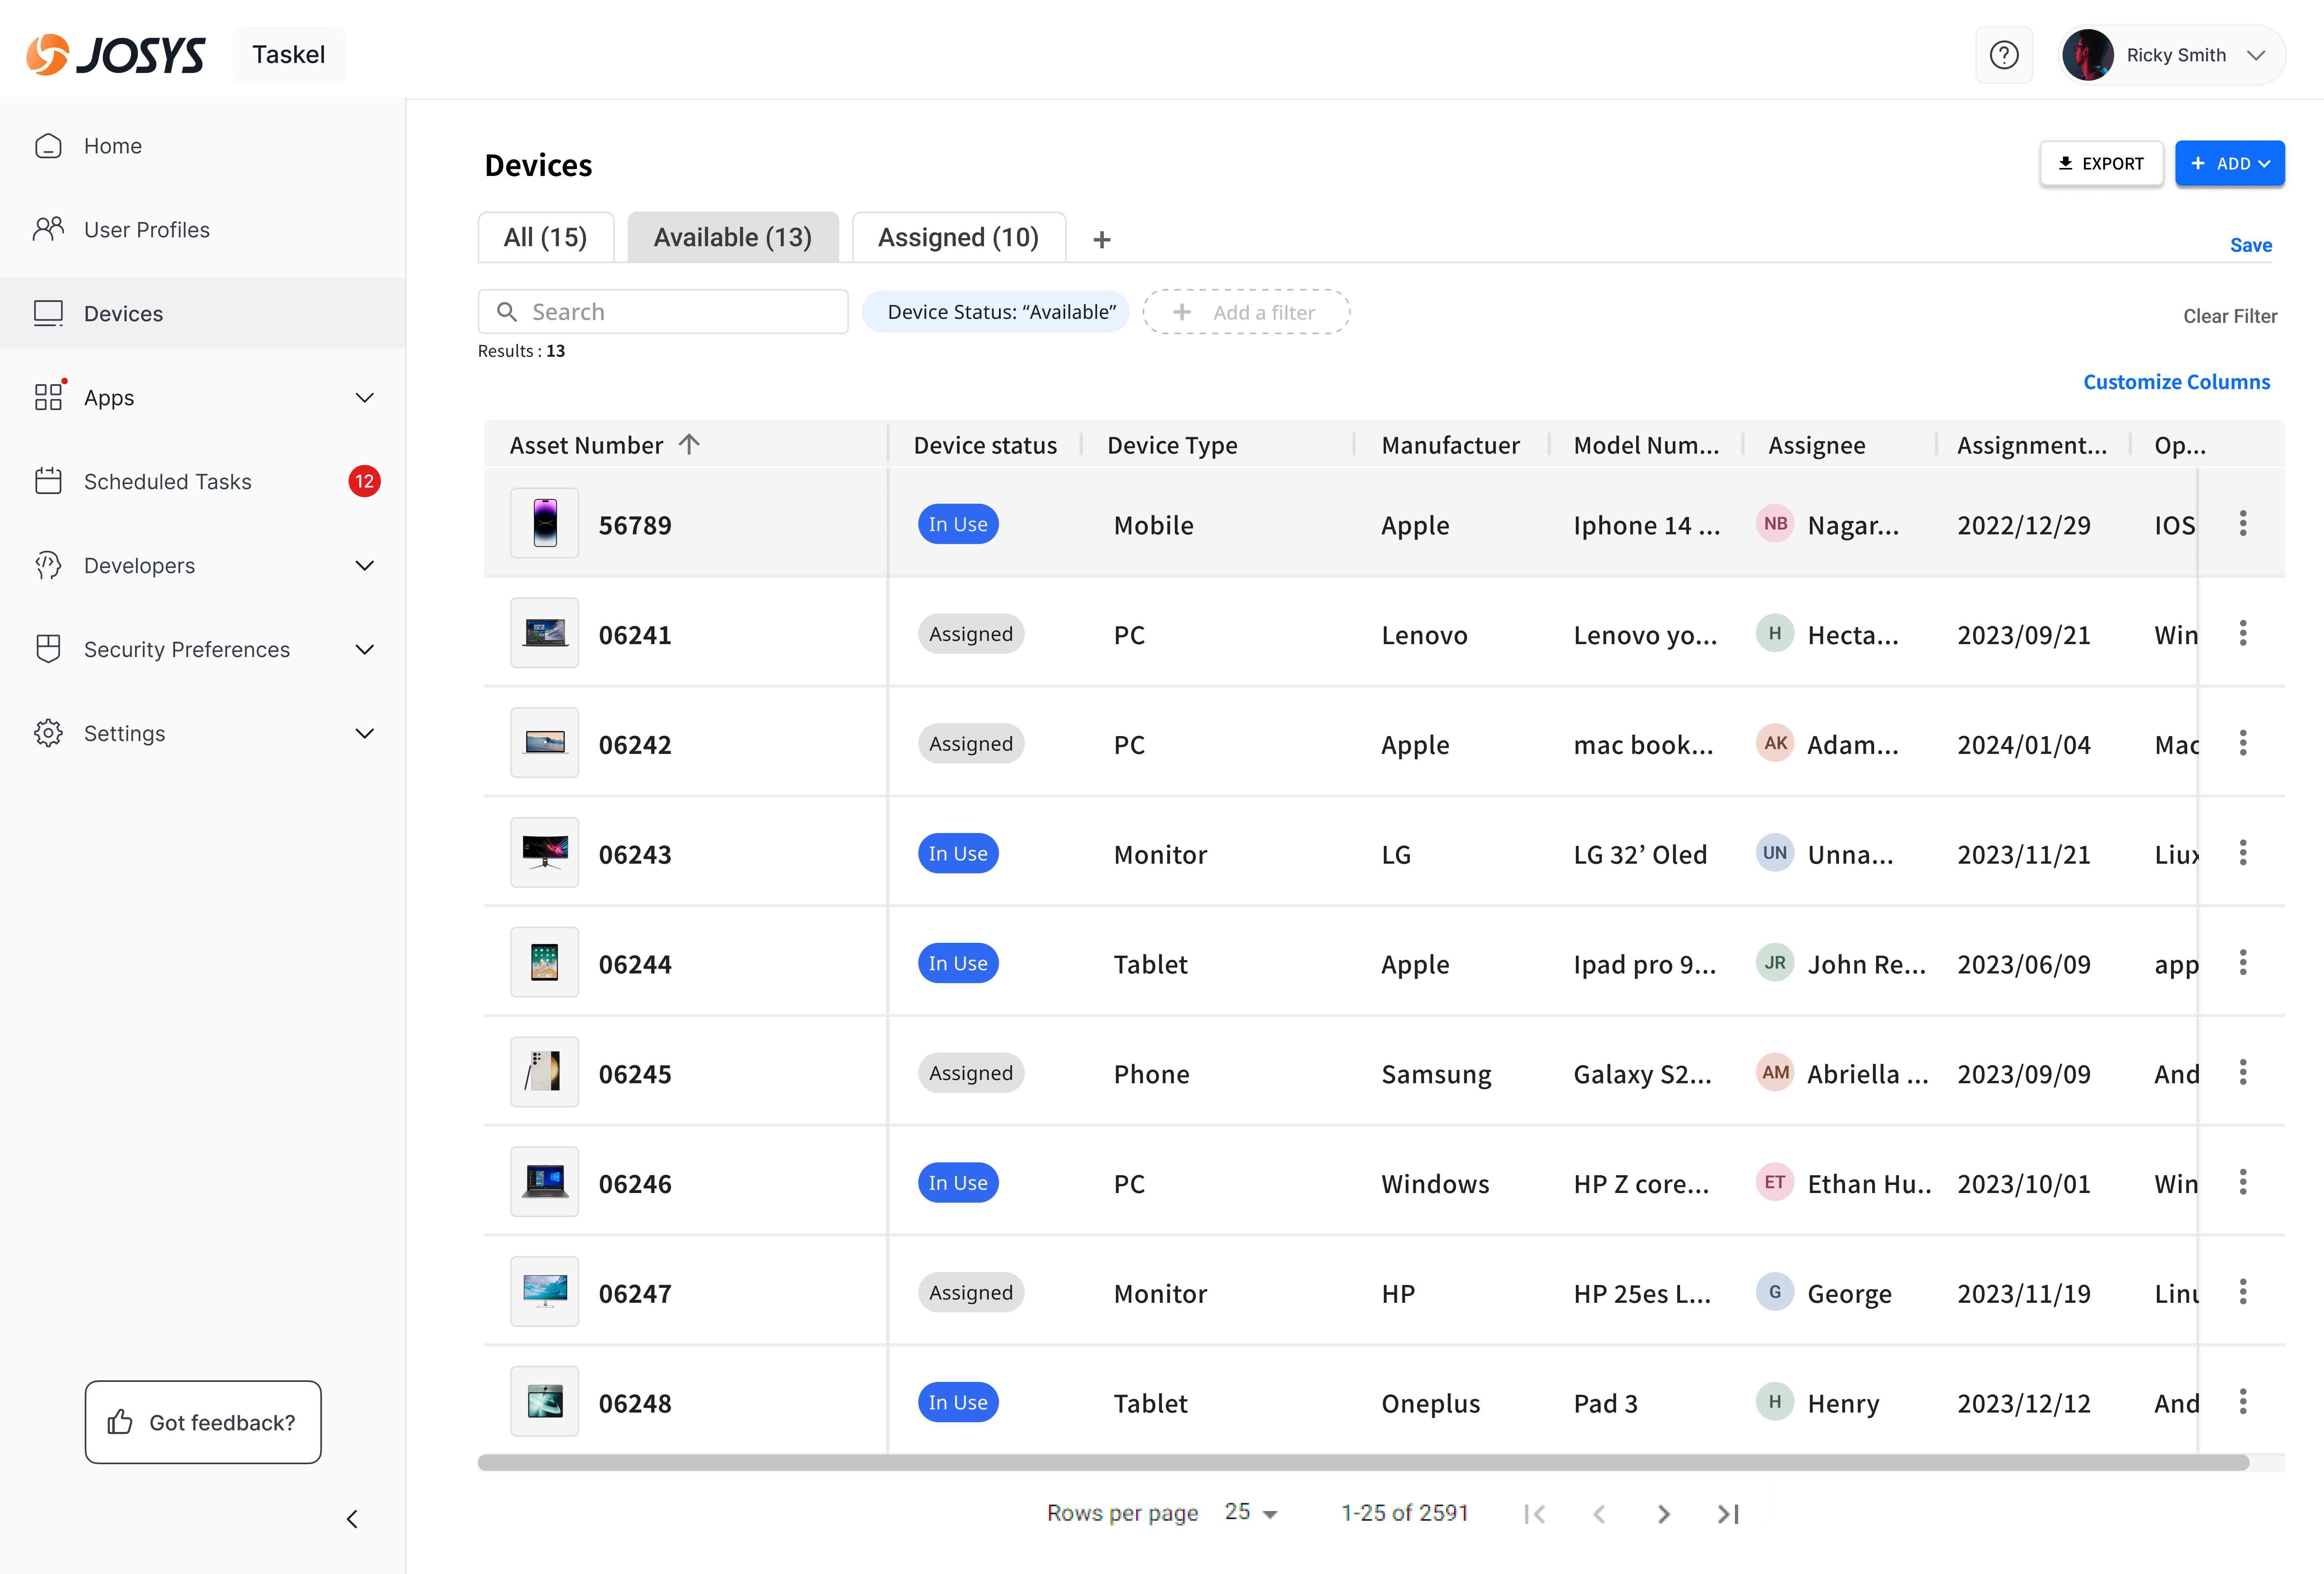Open Rows per page dropdown
Screen dimensions: 2324x1574
tap(1251, 1513)
